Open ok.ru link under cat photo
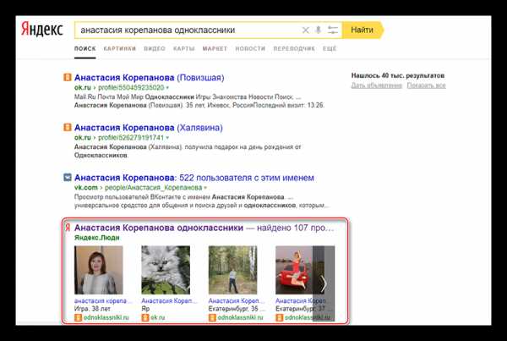 (x=157, y=317)
